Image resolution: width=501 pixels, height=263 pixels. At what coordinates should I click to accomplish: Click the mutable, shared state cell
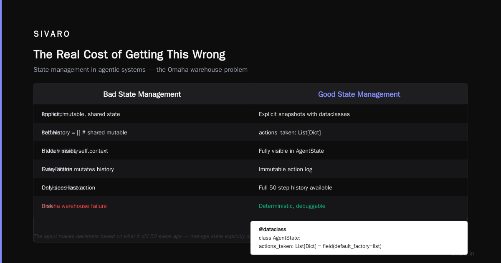[81, 114]
